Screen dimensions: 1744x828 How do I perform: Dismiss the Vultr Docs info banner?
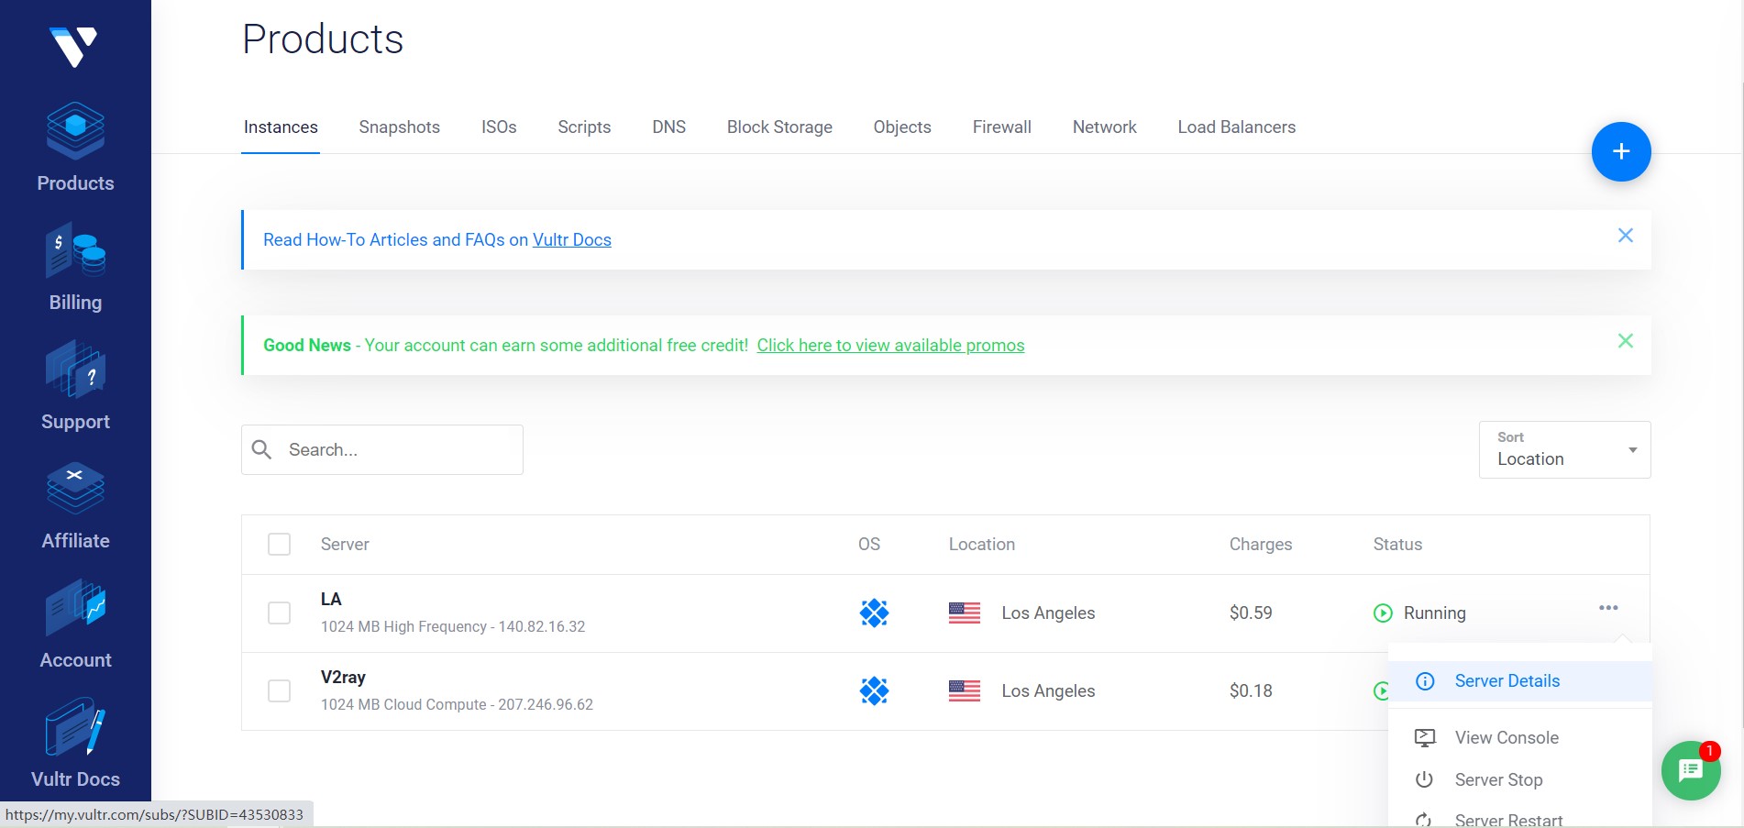1625,236
